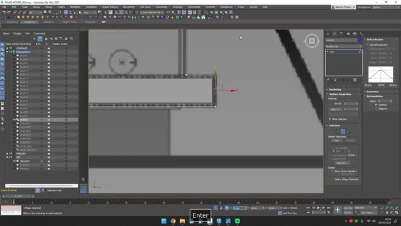Collapse the ESQUADRIAS layer tree
Image resolution: width=401 pixels, height=226 pixels.
tap(7, 51)
